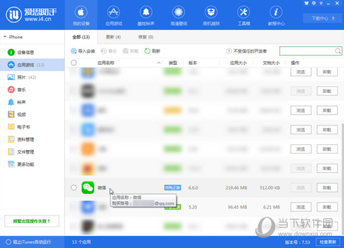344x248 pixels.
Task: Open the title bar dropdown menu arrow
Action: 321,3
